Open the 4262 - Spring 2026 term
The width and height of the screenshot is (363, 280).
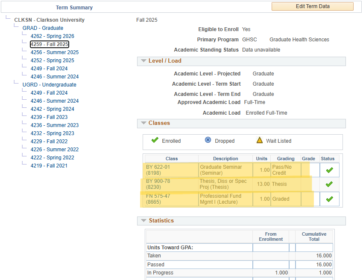52,36
